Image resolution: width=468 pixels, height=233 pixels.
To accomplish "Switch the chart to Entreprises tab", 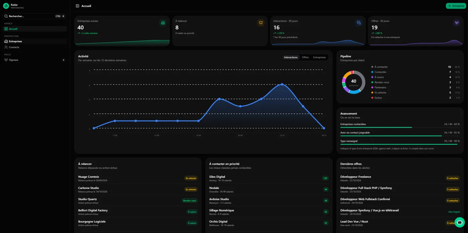I will pos(319,57).
